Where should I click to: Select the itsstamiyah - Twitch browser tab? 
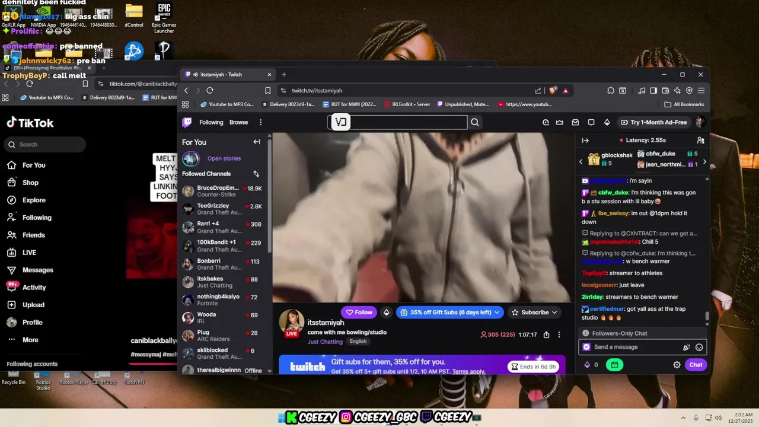[x=228, y=75]
